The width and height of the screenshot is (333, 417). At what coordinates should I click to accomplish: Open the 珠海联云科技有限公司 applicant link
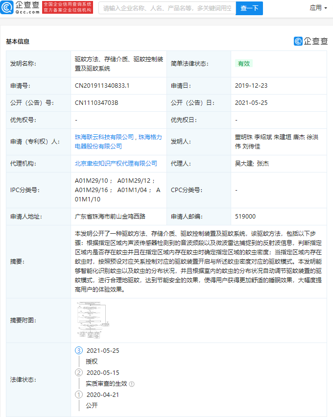(104, 137)
